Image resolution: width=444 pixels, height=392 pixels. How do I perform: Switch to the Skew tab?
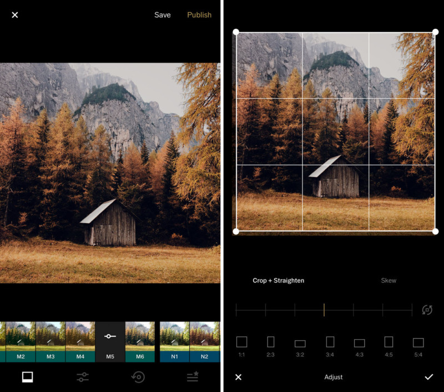[389, 280]
